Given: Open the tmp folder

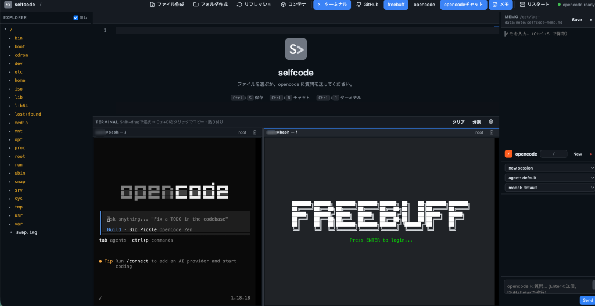Looking at the screenshot, I should pyautogui.click(x=18, y=207).
